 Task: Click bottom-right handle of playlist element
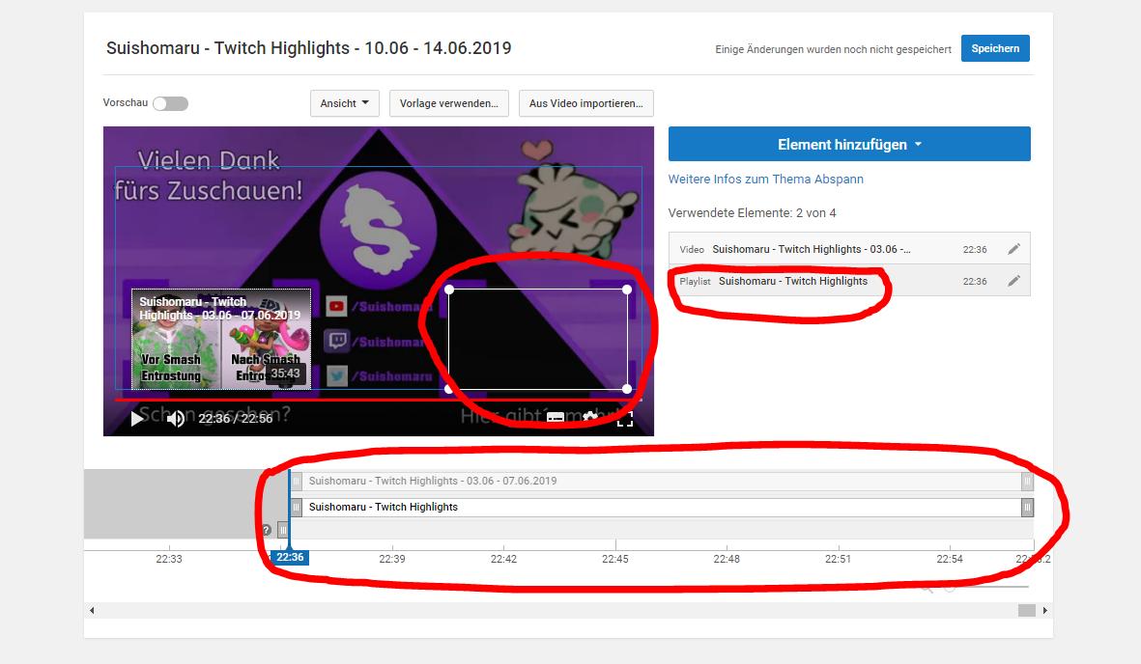(627, 389)
